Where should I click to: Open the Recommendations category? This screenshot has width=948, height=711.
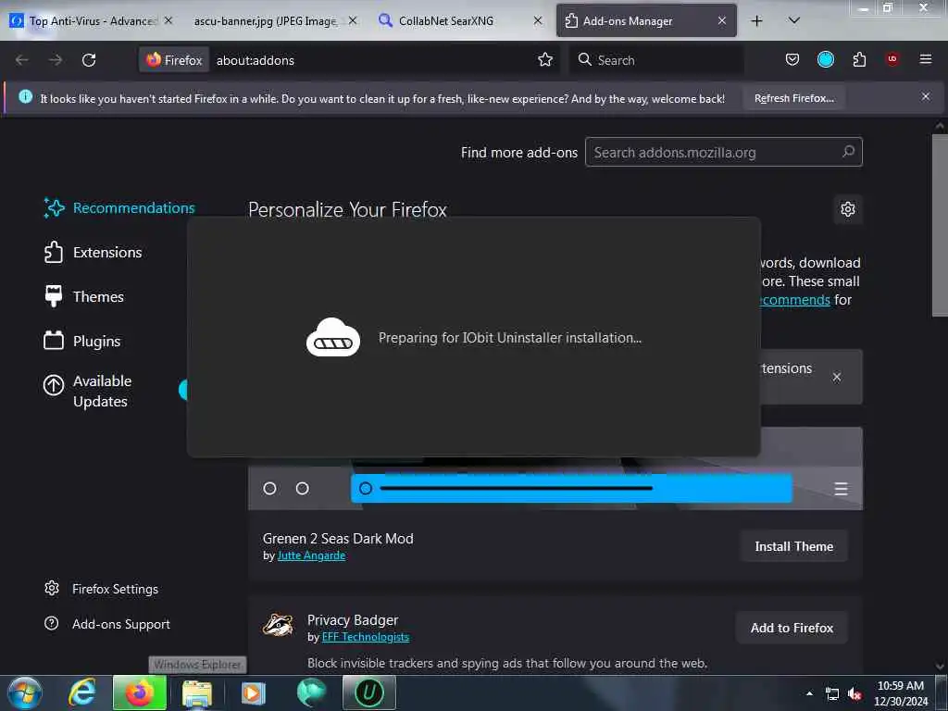(x=119, y=208)
